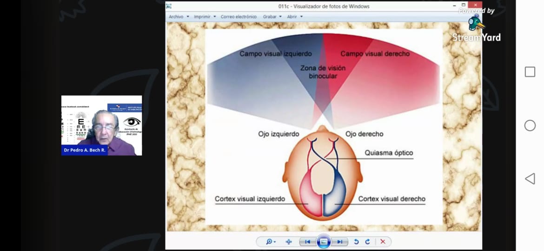The image size is (544, 251).
Task: Expand the Imprimir dropdown arrow
Action: click(x=214, y=17)
